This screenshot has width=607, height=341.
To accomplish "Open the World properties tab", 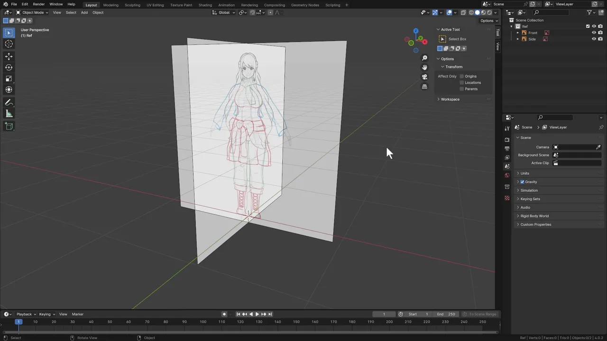I will 507,175.
